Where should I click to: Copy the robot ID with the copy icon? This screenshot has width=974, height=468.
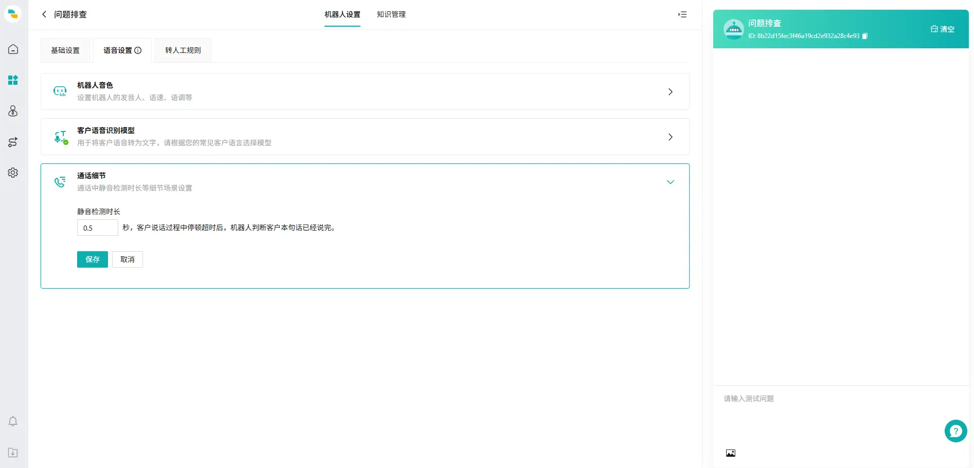coord(865,36)
